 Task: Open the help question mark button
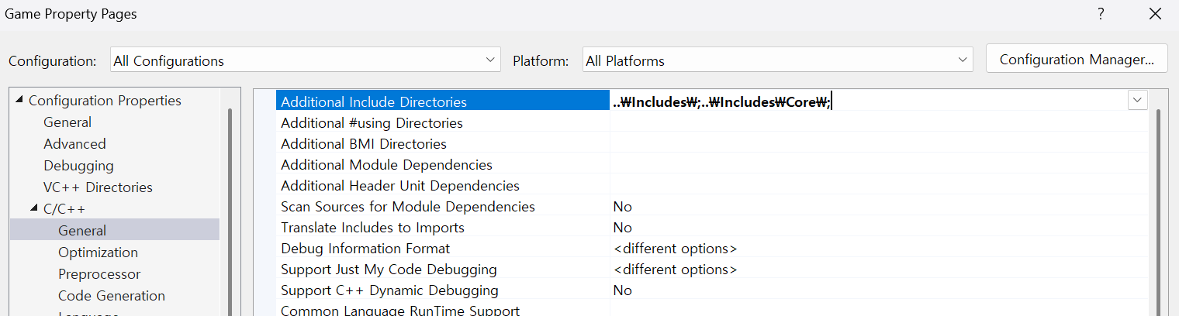point(1101,14)
